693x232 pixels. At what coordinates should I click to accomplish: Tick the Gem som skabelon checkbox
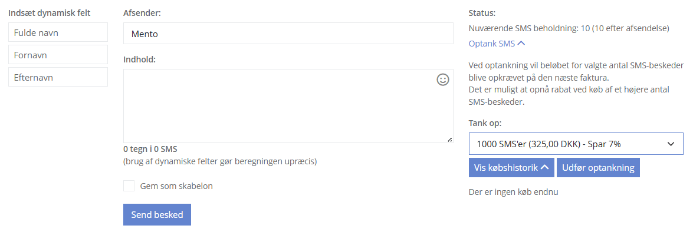point(129,185)
